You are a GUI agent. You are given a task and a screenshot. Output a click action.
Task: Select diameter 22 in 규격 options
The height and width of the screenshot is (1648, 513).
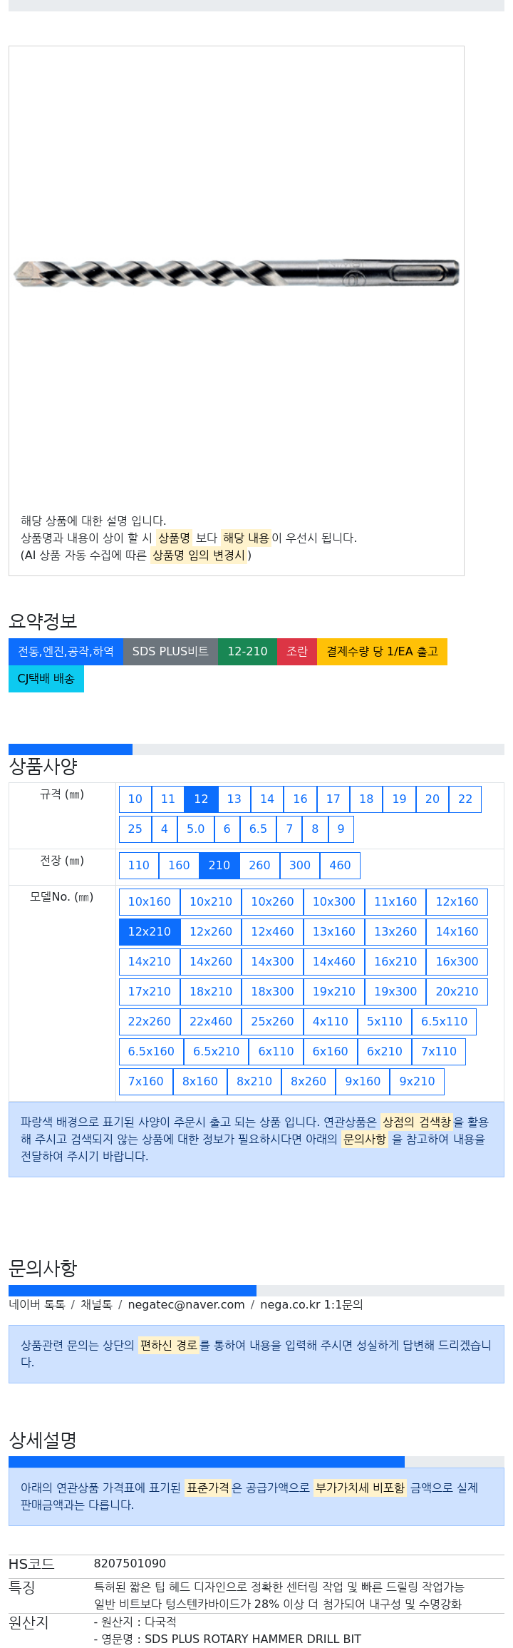click(465, 799)
